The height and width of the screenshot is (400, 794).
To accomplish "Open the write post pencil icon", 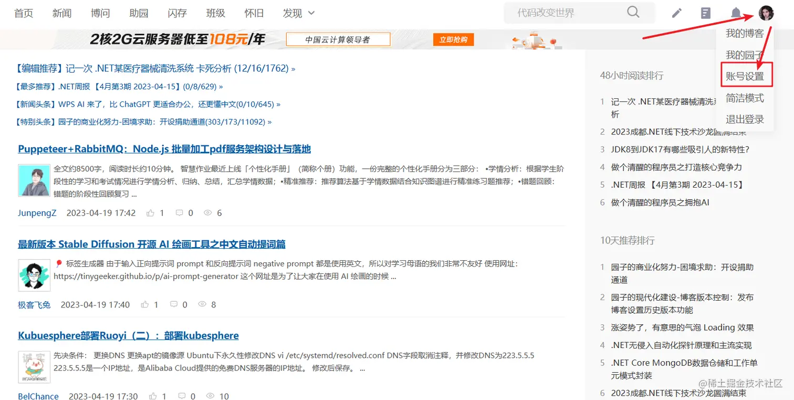I will [676, 12].
